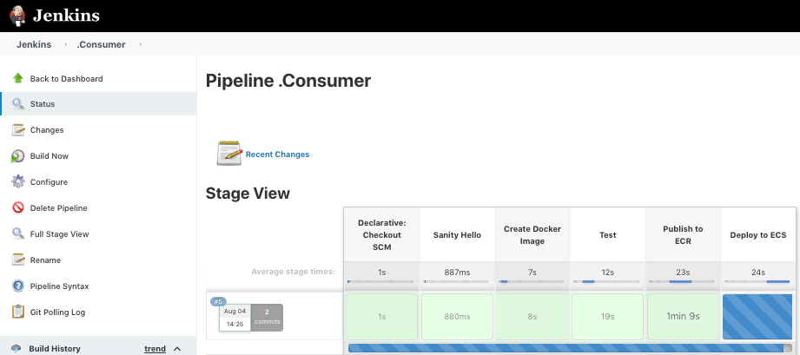Select Rename in the sidebar

pyautogui.click(x=45, y=260)
